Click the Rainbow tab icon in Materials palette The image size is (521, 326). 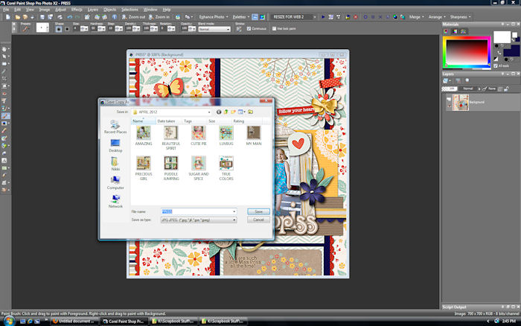455,31
